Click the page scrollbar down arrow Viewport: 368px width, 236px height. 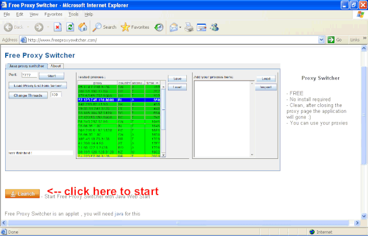[x=364, y=216]
